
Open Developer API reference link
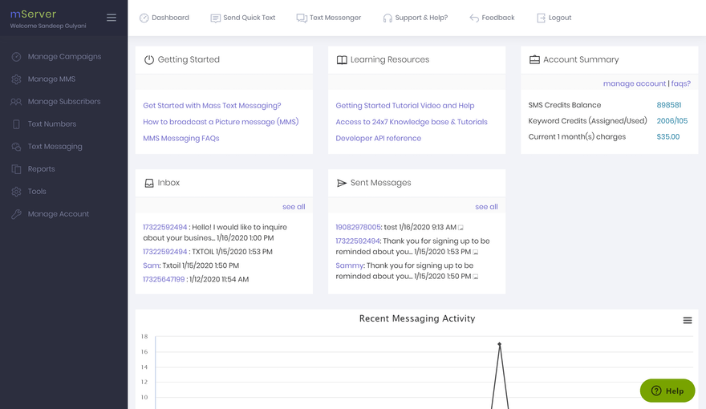coord(378,138)
